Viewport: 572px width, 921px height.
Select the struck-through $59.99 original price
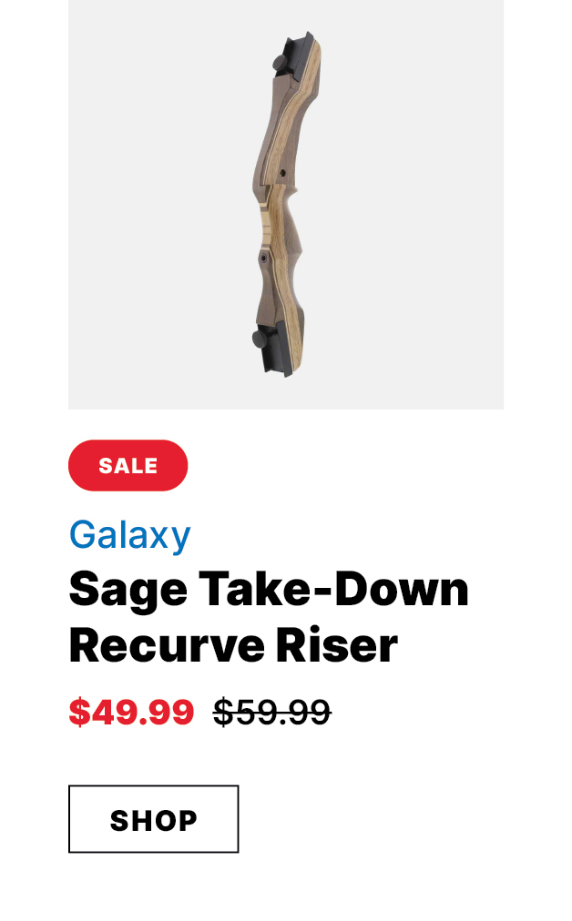272,712
